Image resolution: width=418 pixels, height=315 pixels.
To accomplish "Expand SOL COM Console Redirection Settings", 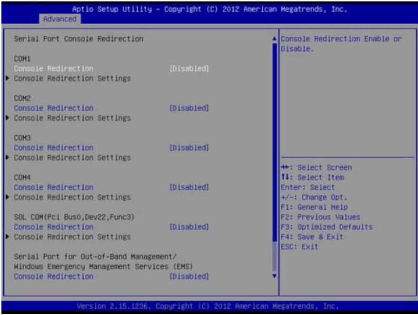I will pyautogui.click(x=72, y=237).
